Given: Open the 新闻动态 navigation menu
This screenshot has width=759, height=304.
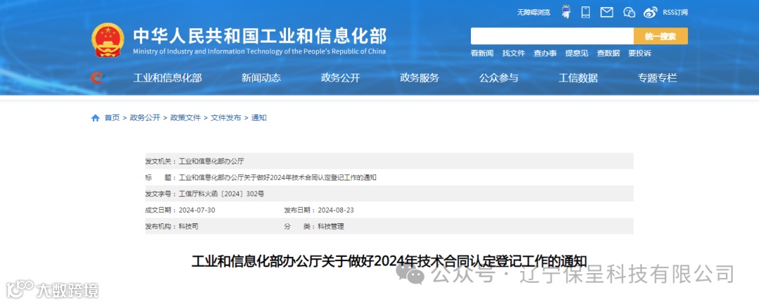Looking at the screenshot, I should click(261, 78).
